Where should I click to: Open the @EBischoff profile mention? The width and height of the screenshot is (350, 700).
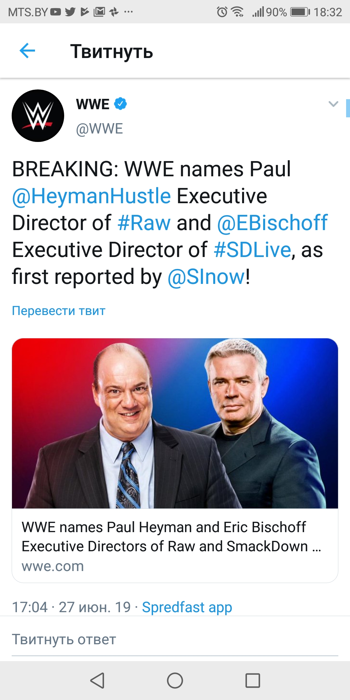tap(272, 223)
